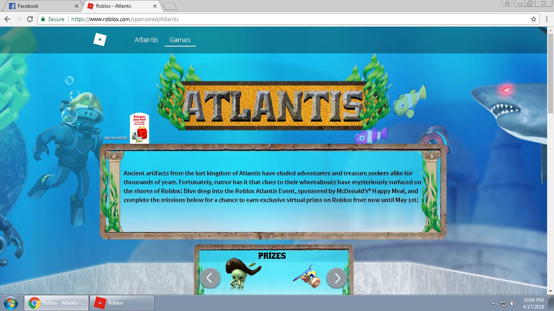The height and width of the screenshot is (311, 554).
Task: Show next prize with right arrow
Action: (x=337, y=278)
